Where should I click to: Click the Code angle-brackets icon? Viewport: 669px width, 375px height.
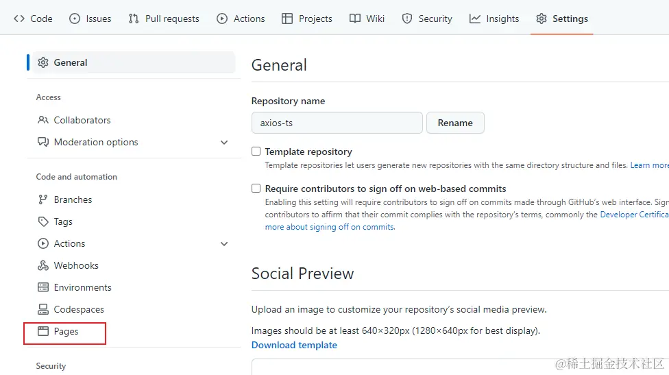pyautogui.click(x=19, y=19)
